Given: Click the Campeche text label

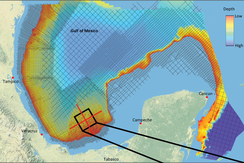Looking at the screenshot, I should tap(142, 120).
